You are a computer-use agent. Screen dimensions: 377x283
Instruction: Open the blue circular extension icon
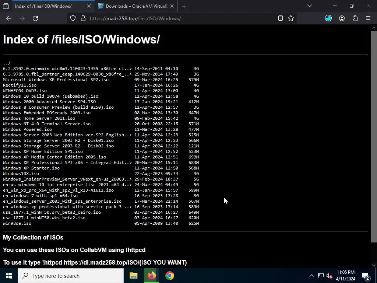[328, 18]
